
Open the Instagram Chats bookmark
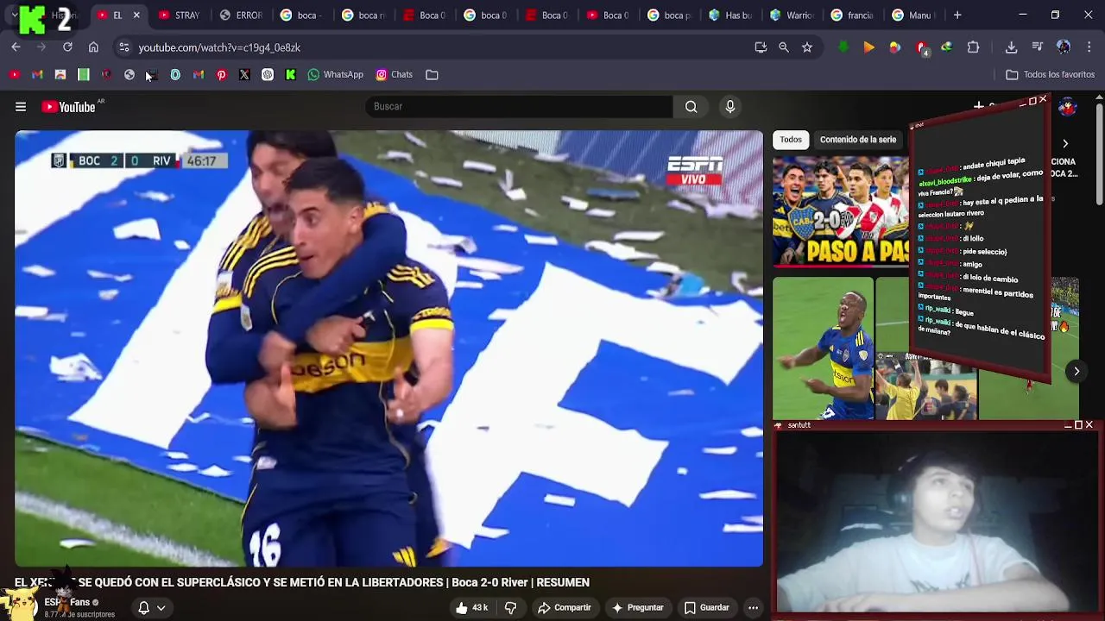pos(395,75)
